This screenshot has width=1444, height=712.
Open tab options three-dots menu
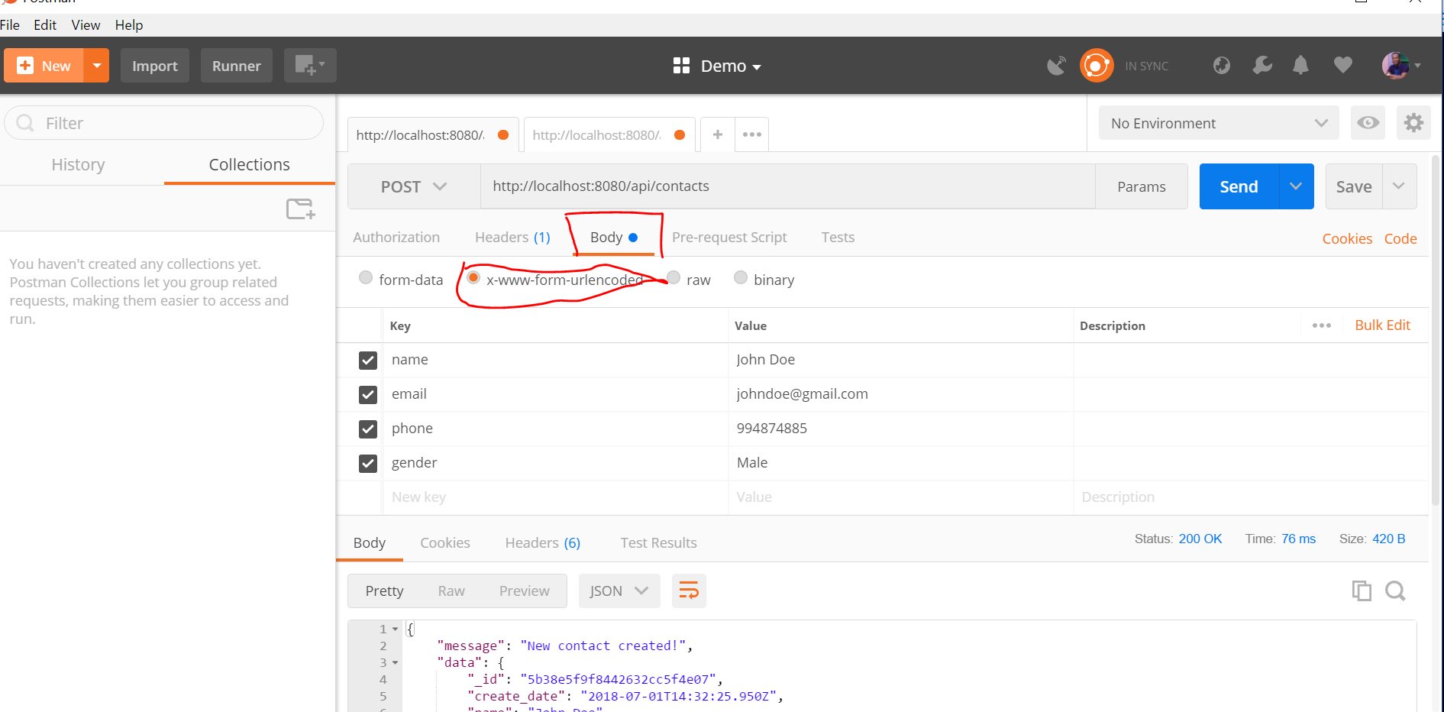(751, 134)
